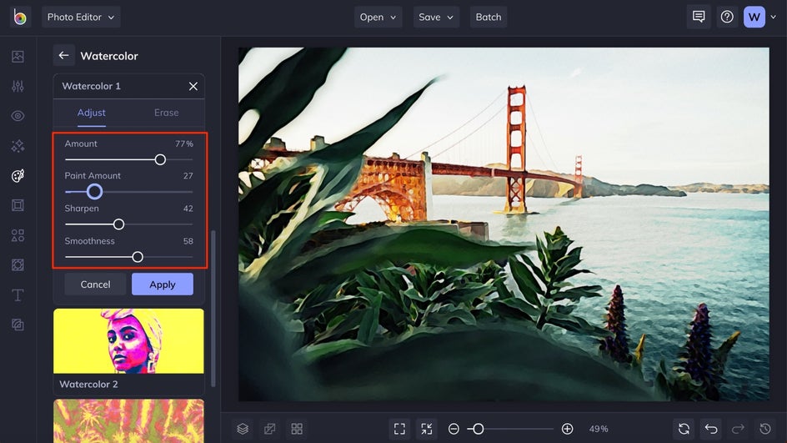Open the Graphics shapes sidebar icon
787x443 pixels.
point(18,235)
